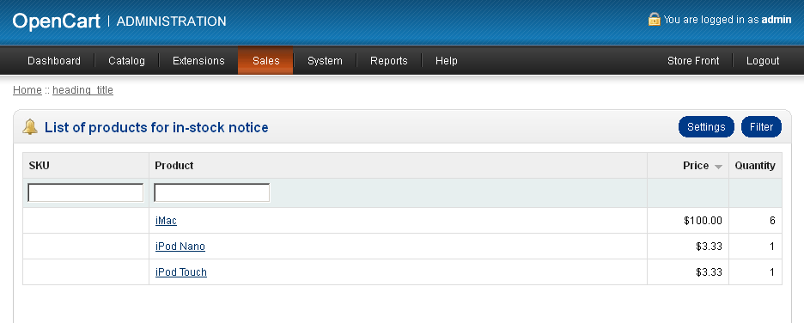Log out via the Logout link
The height and width of the screenshot is (323, 804).
763,60
